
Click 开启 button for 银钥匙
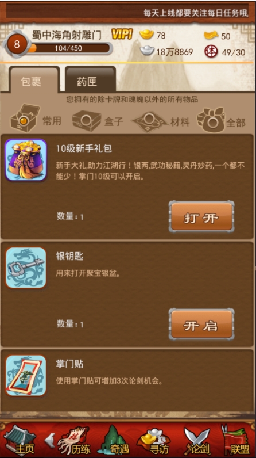(201, 324)
